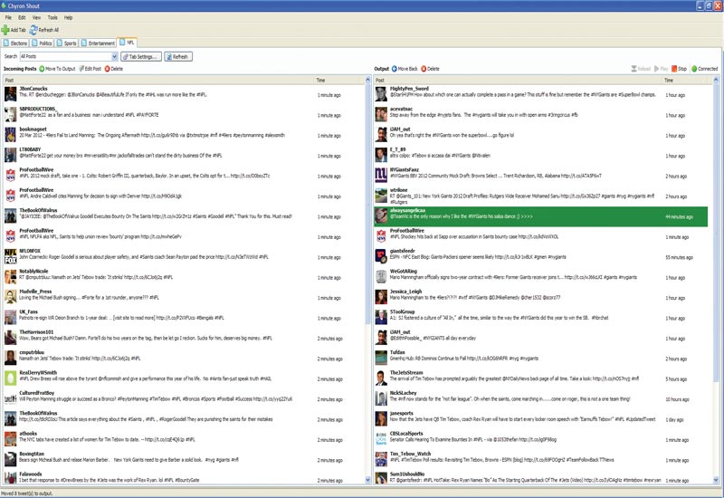
Task: Sort incoming posts by the Time column header
Action: (339, 80)
